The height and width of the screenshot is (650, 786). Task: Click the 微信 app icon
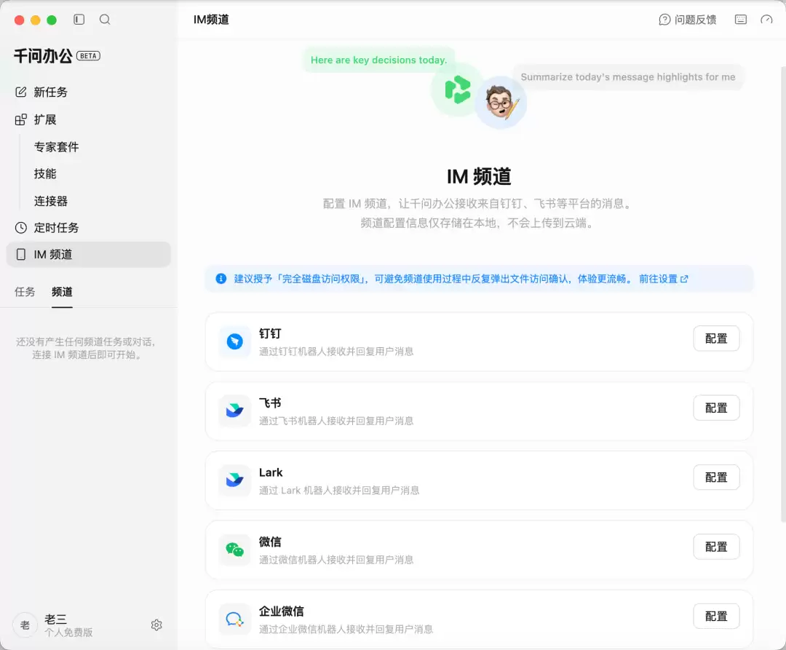(234, 550)
